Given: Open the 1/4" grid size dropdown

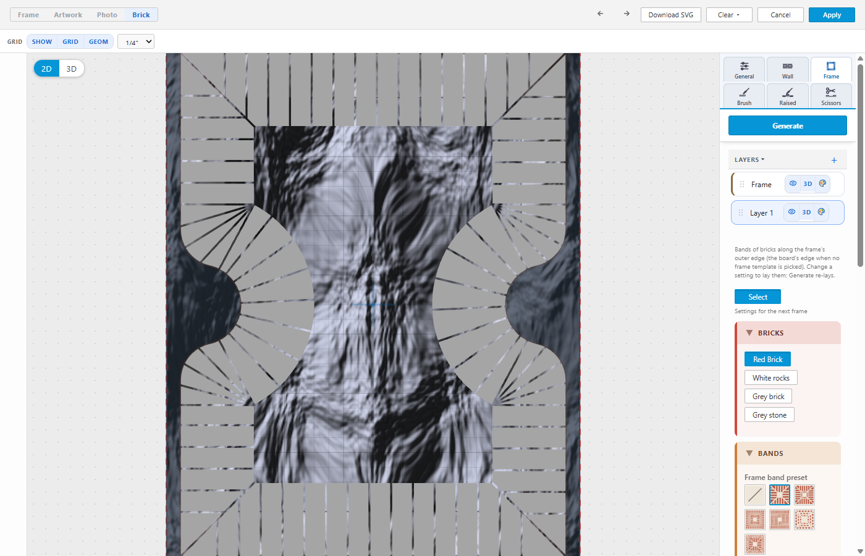Looking at the screenshot, I should (x=136, y=42).
